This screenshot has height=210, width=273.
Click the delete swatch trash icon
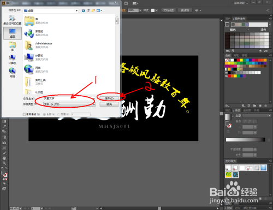click(265, 106)
